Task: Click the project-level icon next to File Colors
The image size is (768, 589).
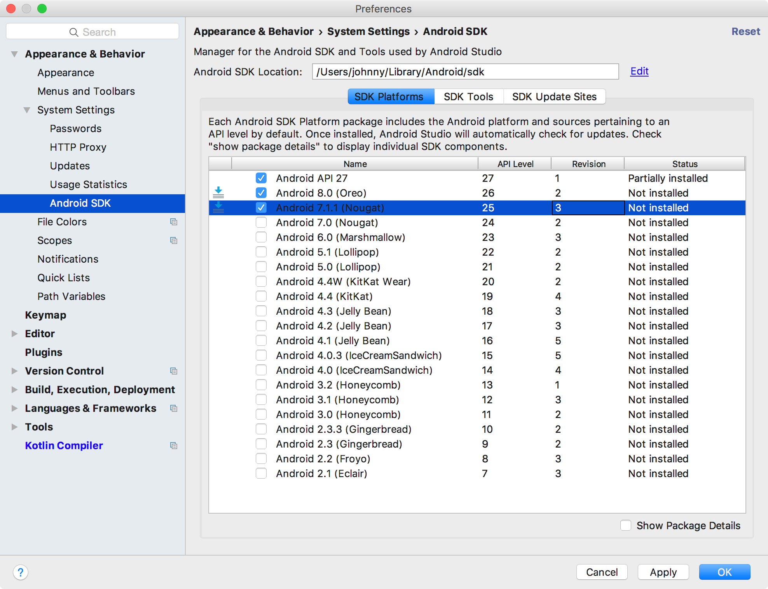Action: [174, 222]
